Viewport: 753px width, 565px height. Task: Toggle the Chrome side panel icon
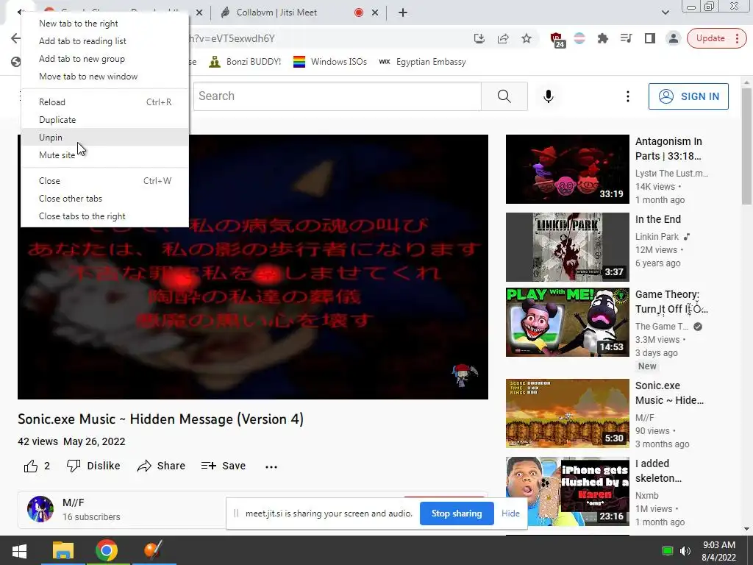coord(650,38)
